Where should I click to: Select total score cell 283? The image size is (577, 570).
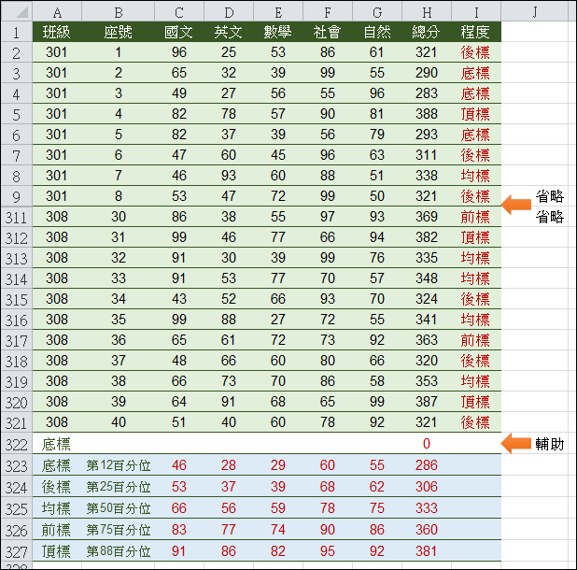tap(427, 93)
